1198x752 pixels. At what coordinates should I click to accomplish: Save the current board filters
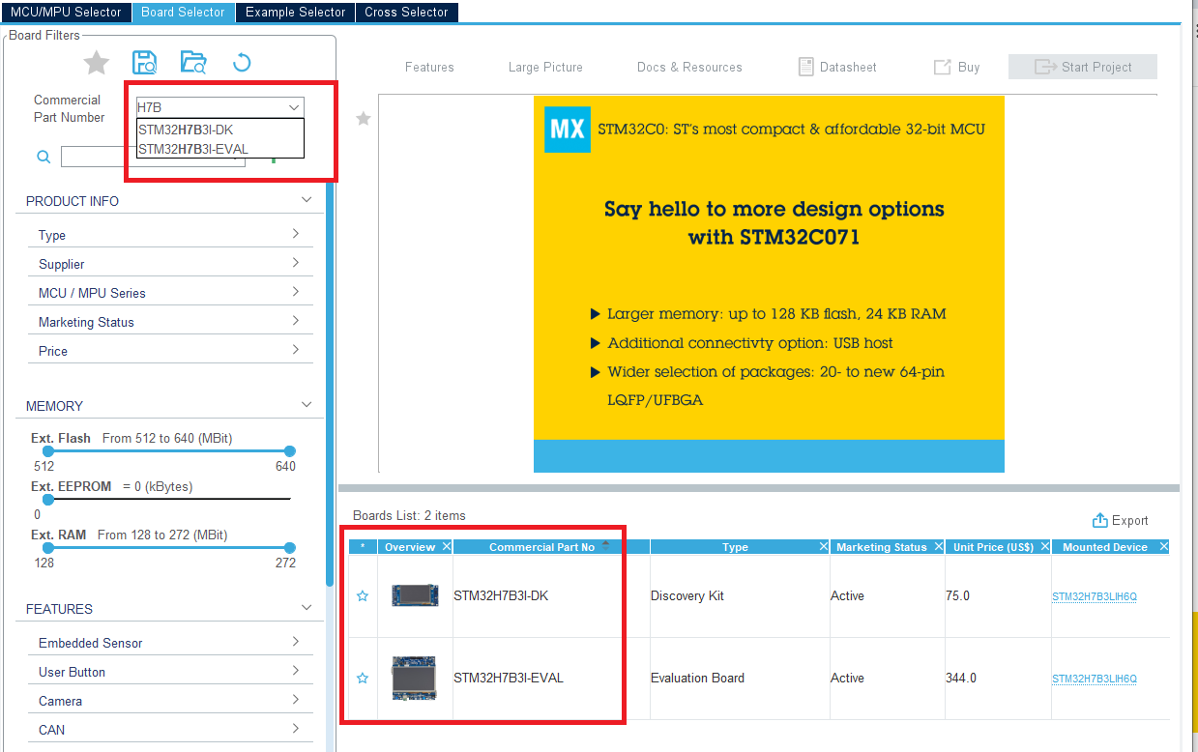point(144,62)
